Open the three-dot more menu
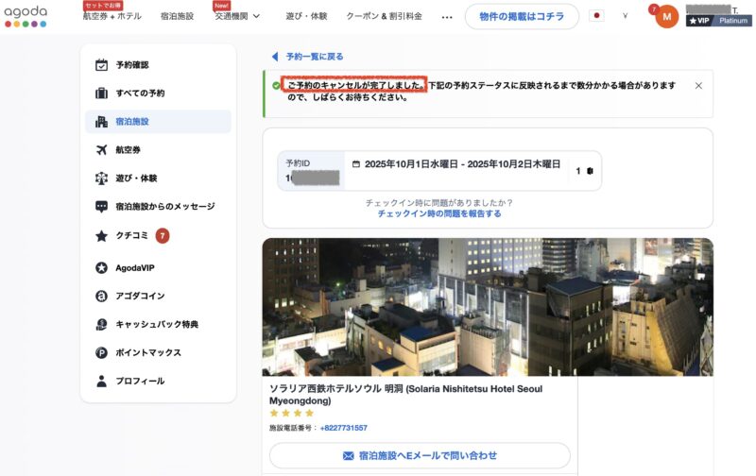Image resolution: width=756 pixels, height=476 pixels. click(447, 17)
